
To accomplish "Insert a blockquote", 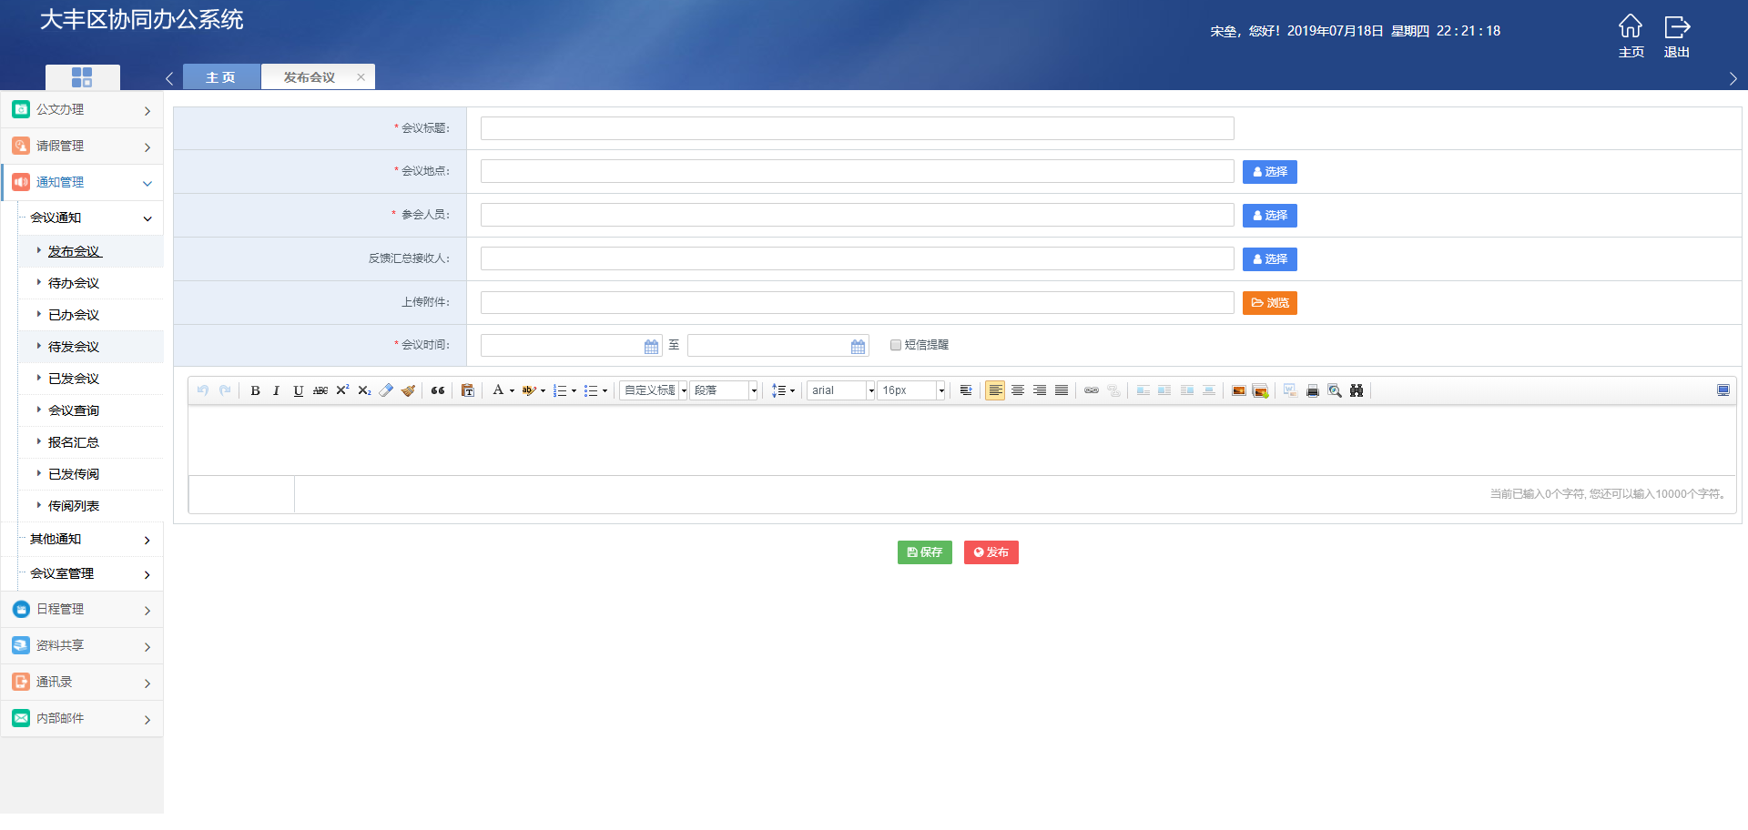I will [438, 390].
